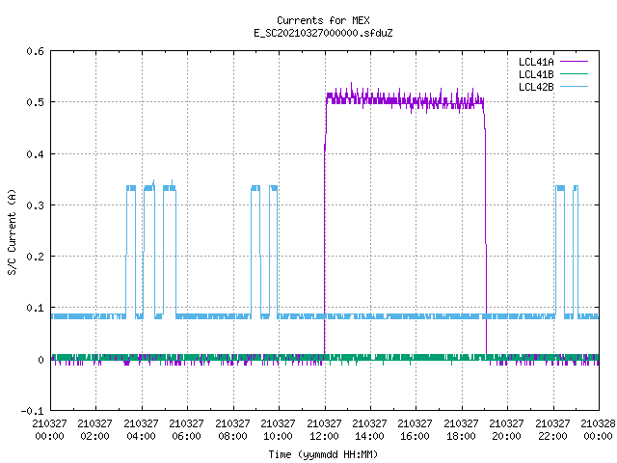Screen dimensions: 617x463
Task: Click the 0.3 y-axis tick label
Action: (x=36, y=205)
